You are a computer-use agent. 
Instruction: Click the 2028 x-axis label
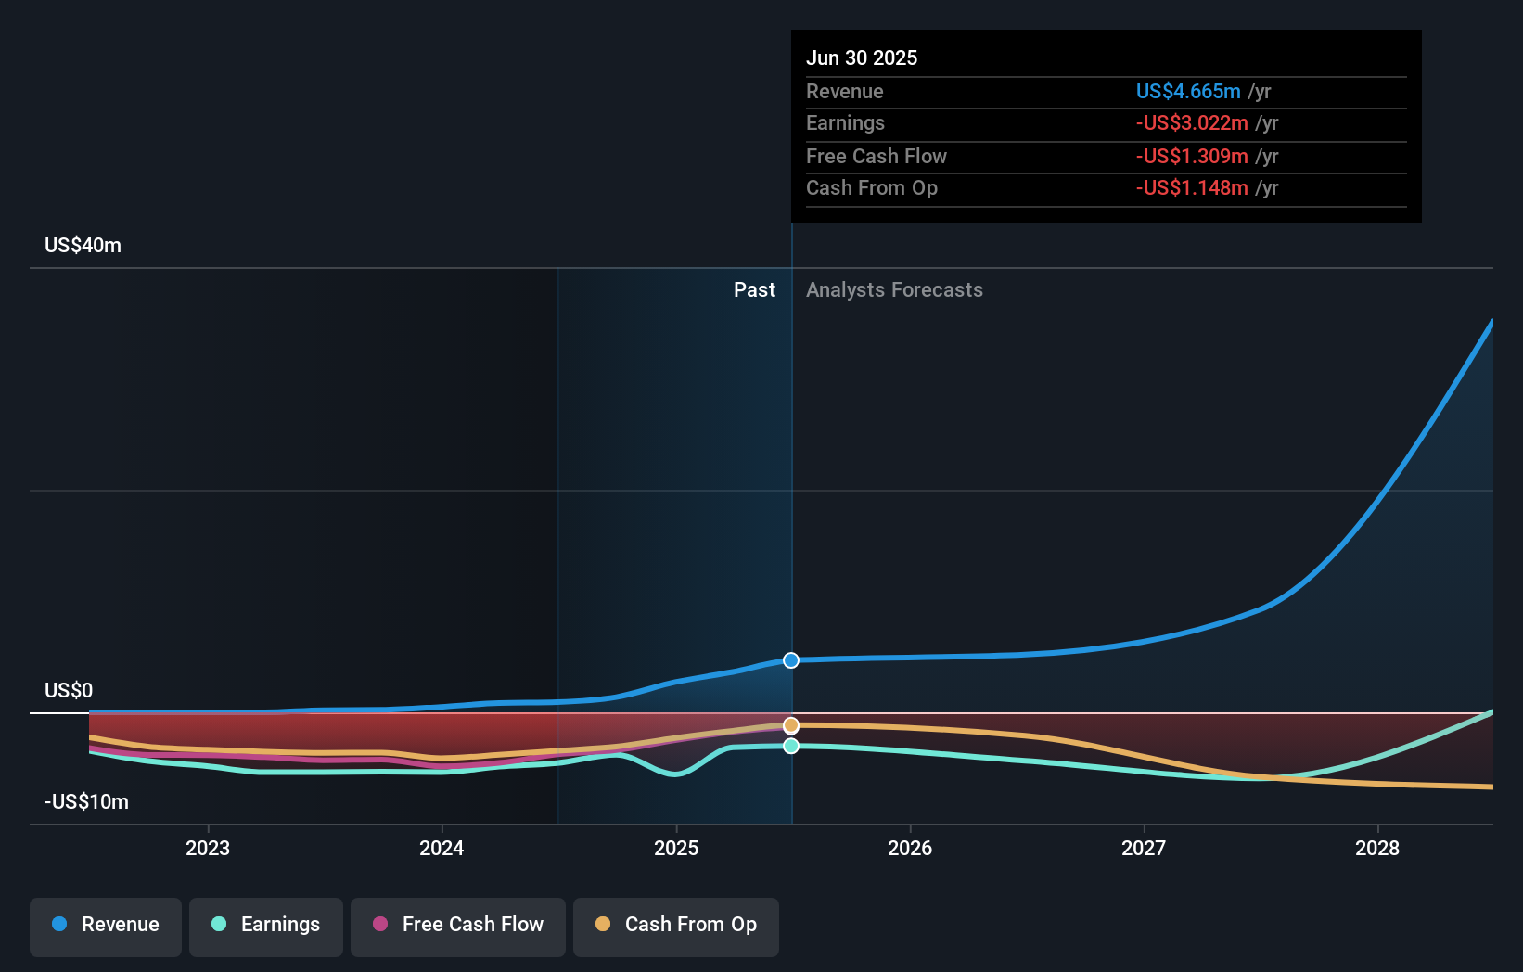coord(1377,848)
